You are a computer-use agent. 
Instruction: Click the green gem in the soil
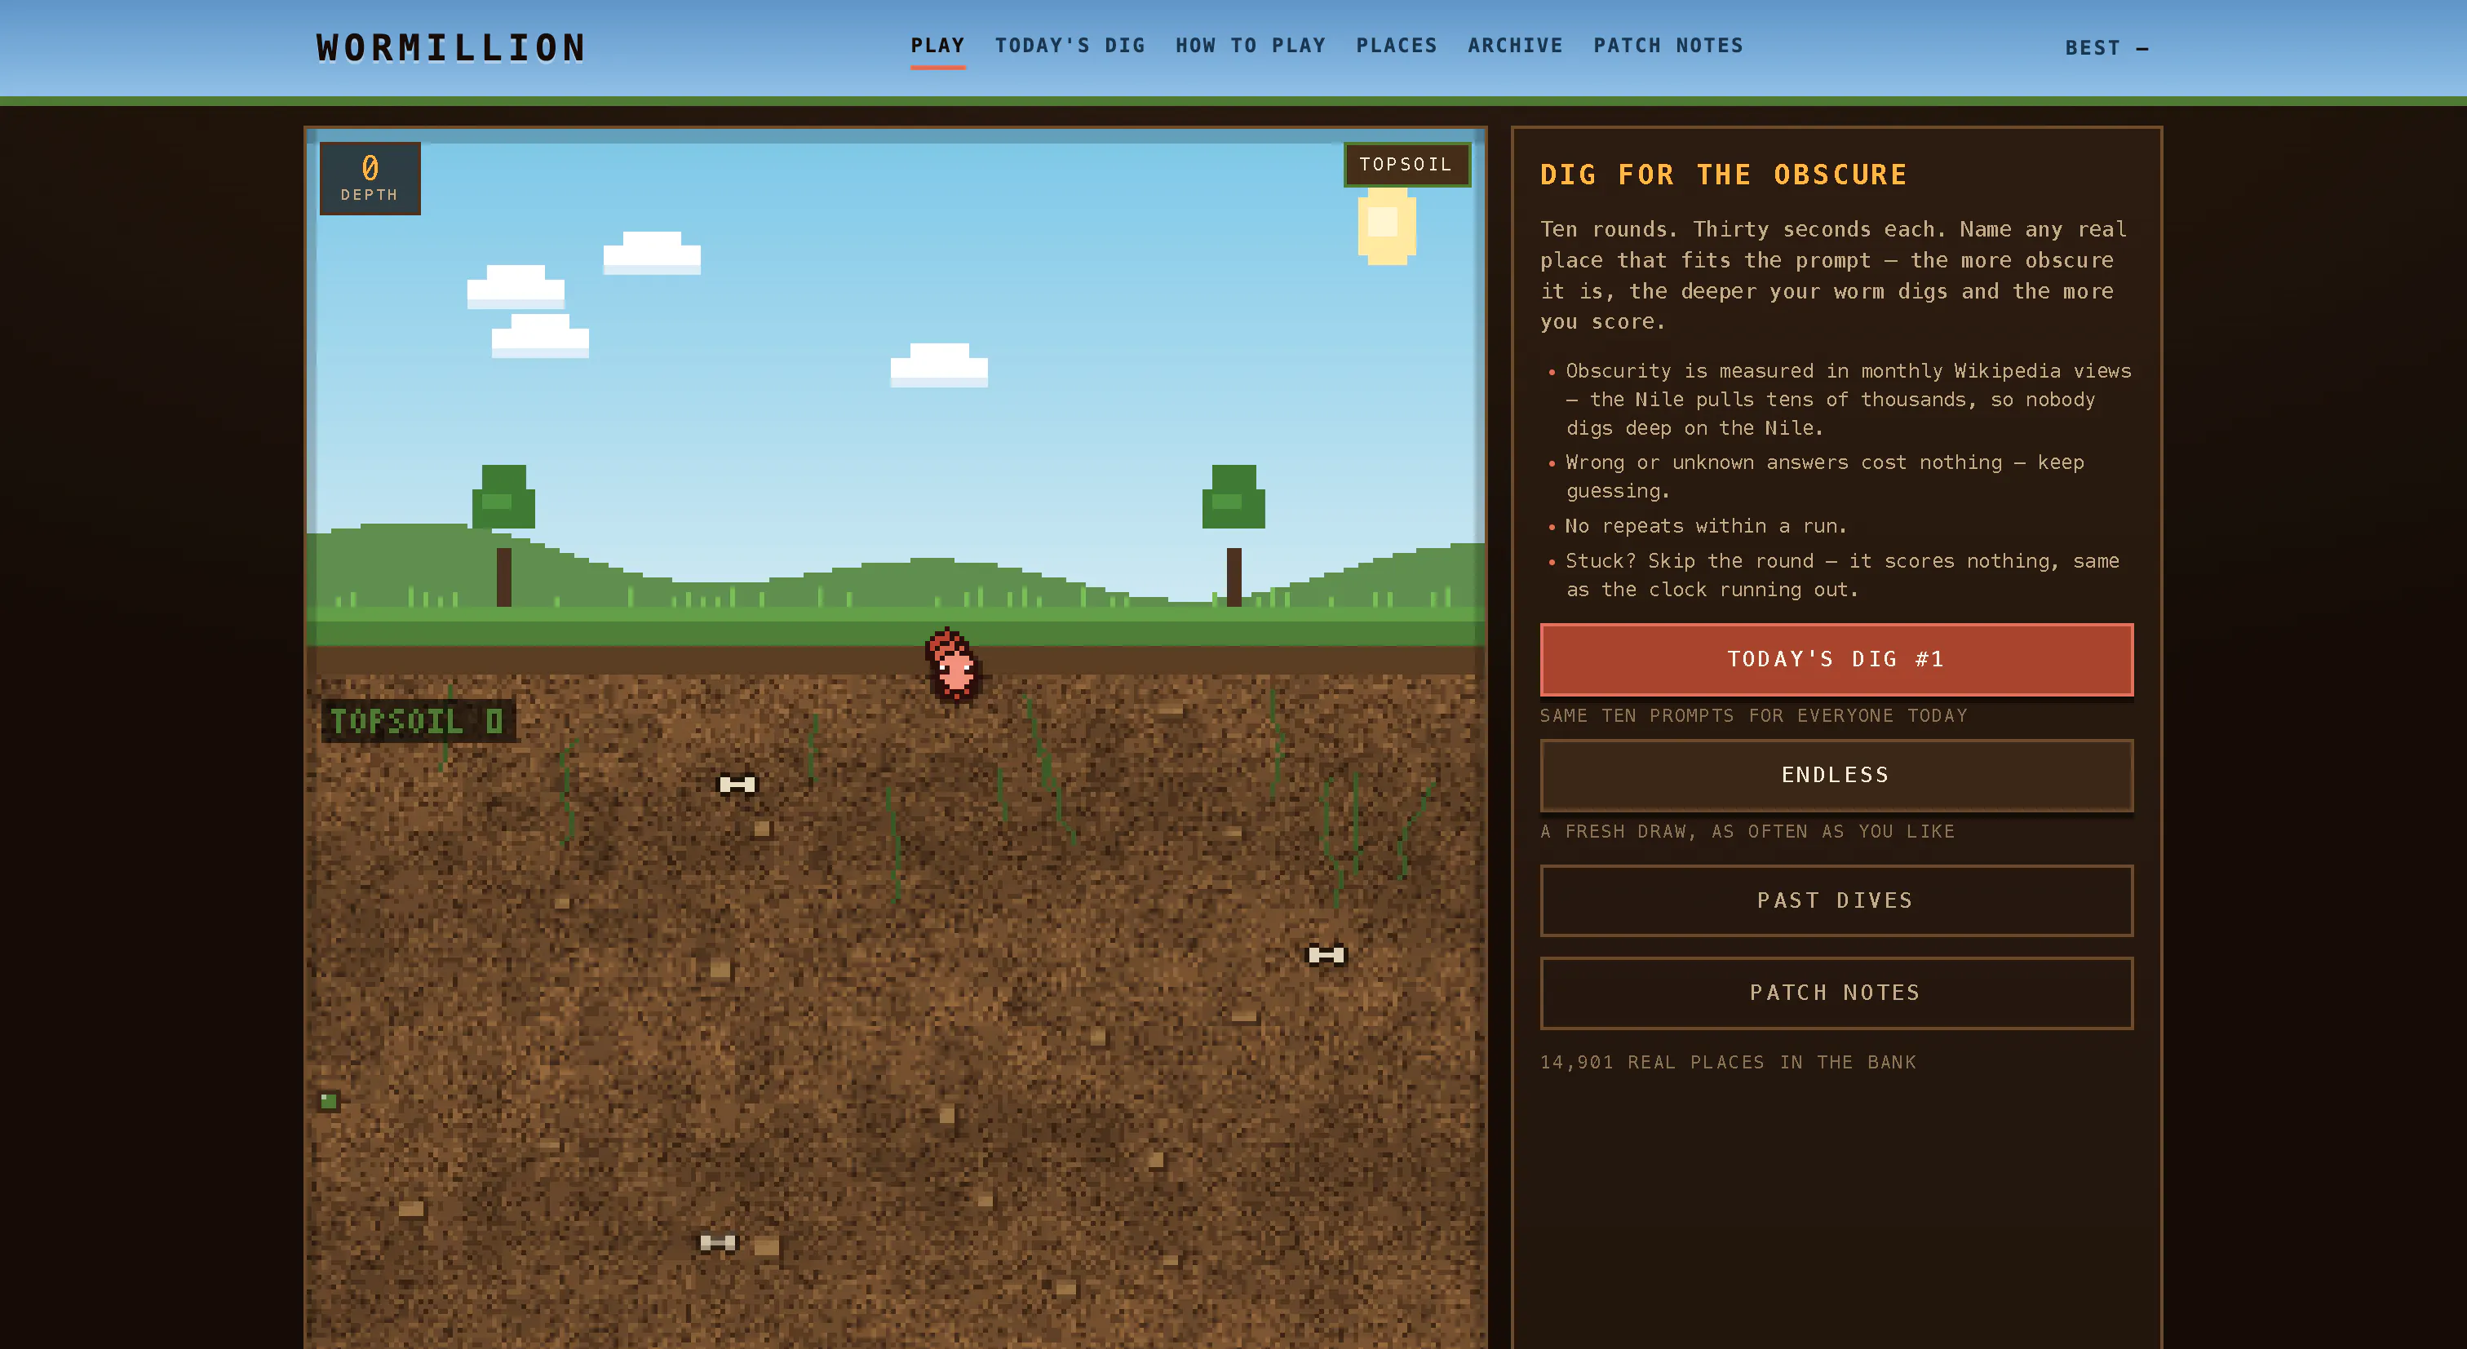coord(329,1101)
